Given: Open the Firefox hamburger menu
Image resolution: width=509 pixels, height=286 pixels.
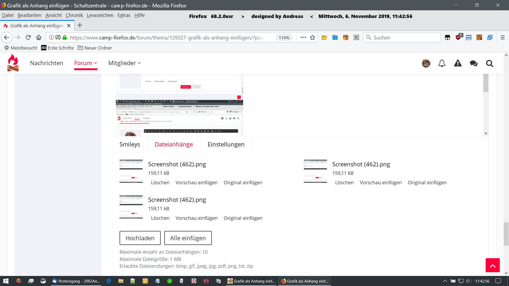Looking at the screenshot, I should tap(502, 38).
